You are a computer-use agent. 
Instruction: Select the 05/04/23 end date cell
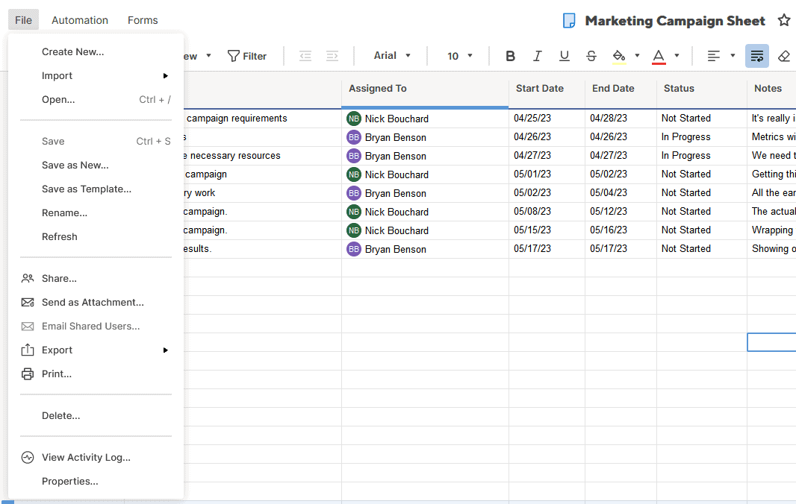click(x=621, y=192)
